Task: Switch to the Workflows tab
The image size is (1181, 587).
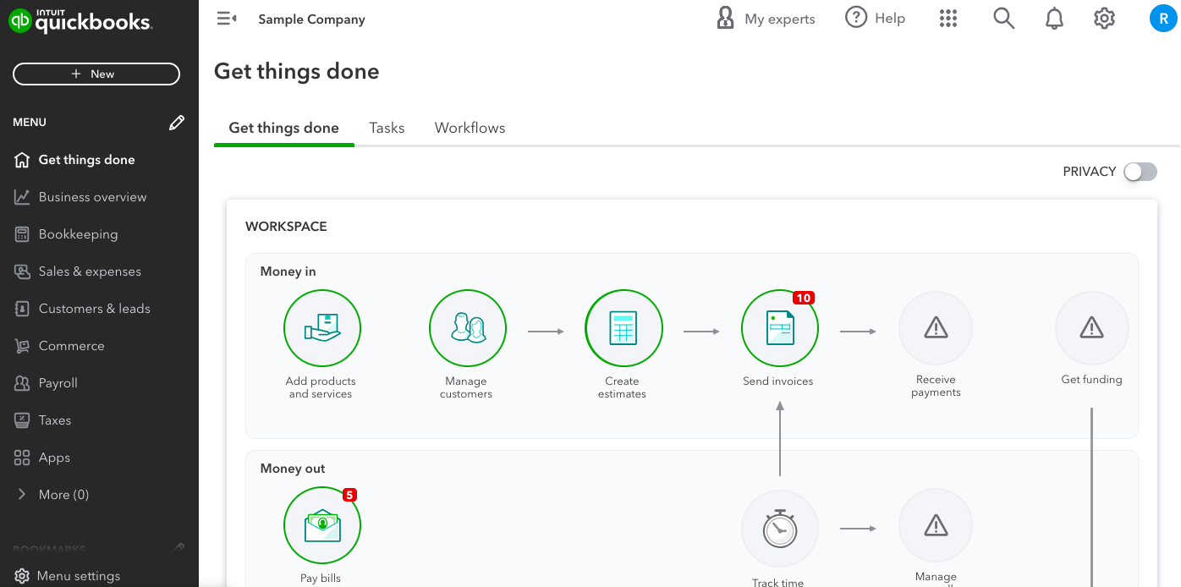Action: [470, 129]
